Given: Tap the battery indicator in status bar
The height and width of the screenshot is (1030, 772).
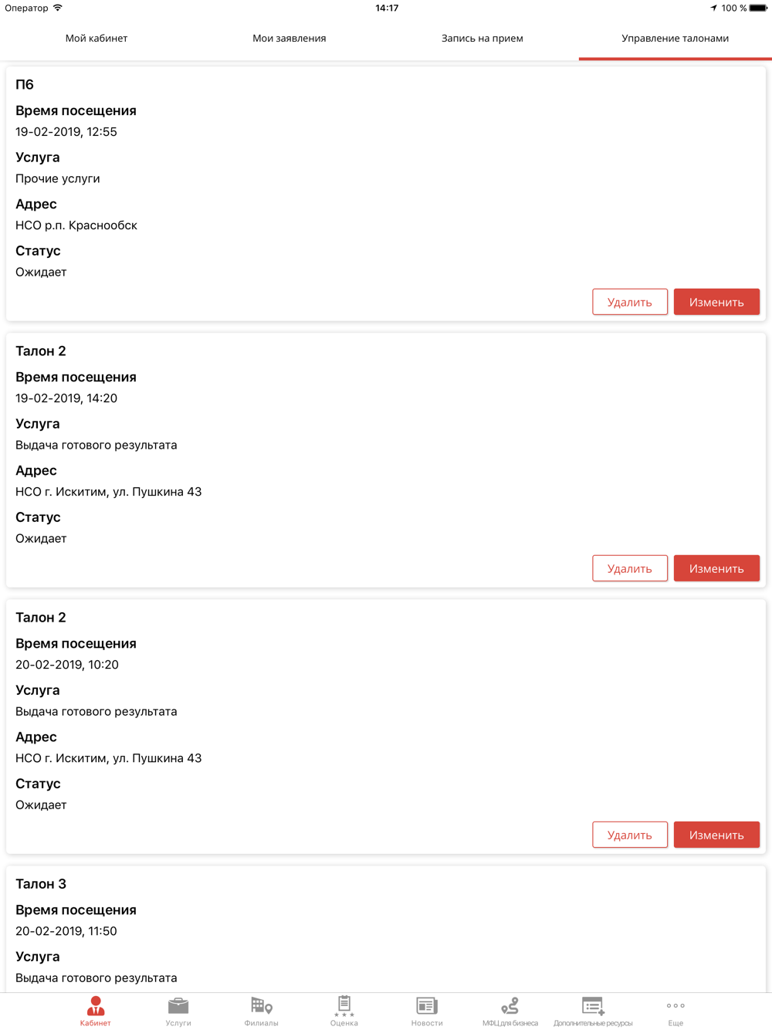Looking at the screenshot, I should pos(758,8).
